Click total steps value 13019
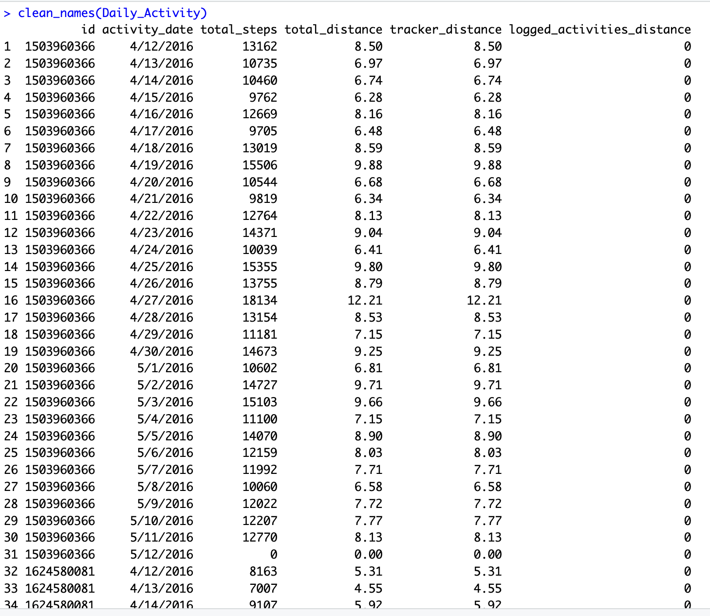710x616 pixels. 260,148
